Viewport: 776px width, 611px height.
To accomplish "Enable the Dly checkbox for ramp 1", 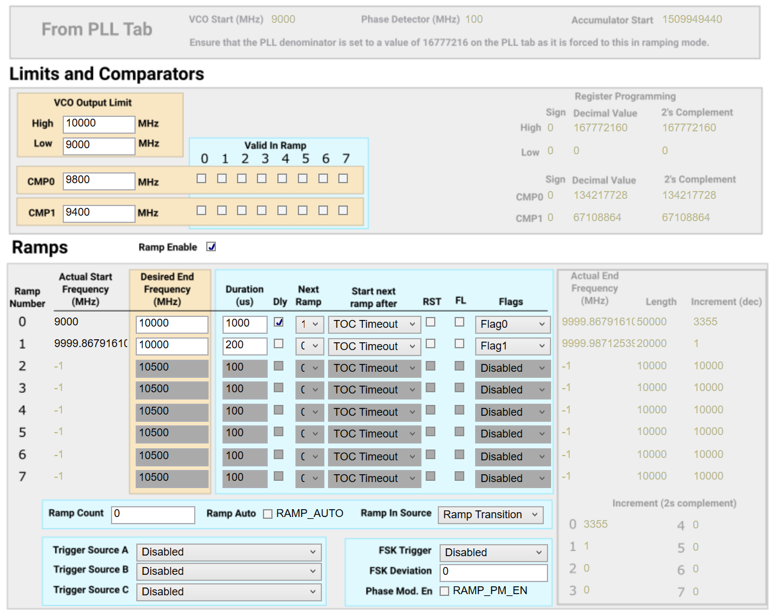I will click(x=279, y=343).
